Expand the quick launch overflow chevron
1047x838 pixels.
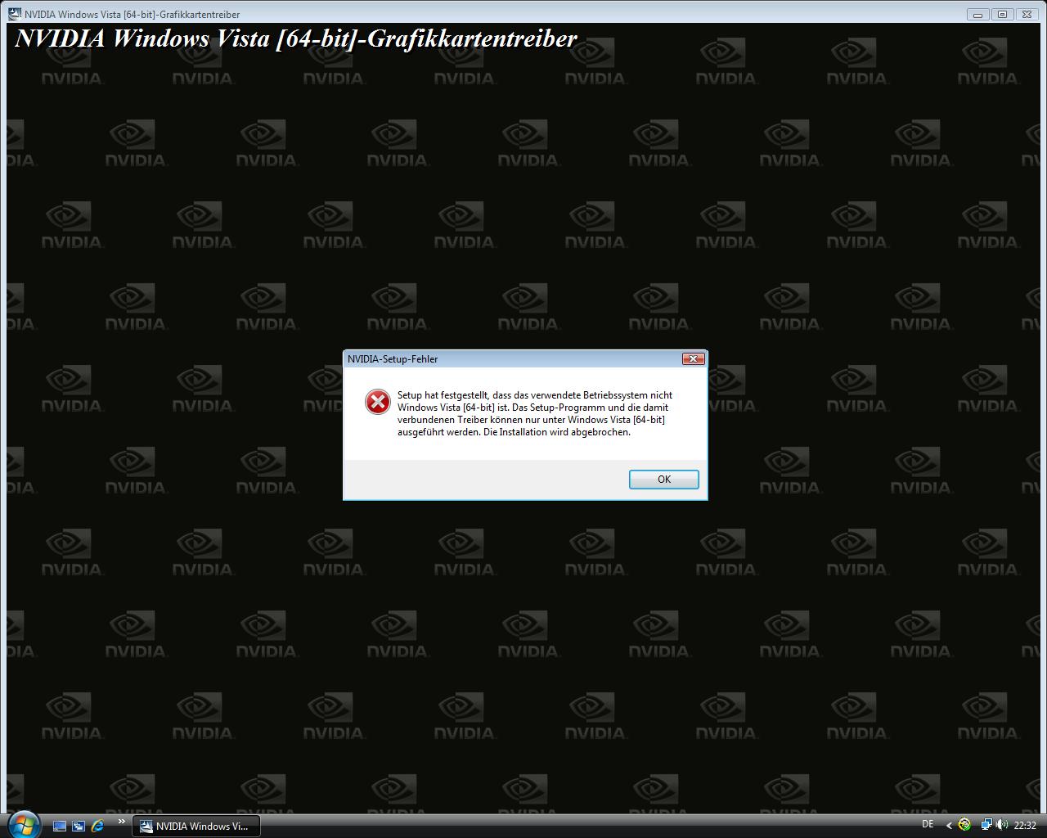122,822
